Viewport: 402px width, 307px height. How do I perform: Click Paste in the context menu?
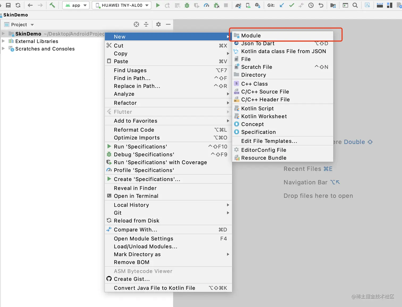[x=169, y=62]
